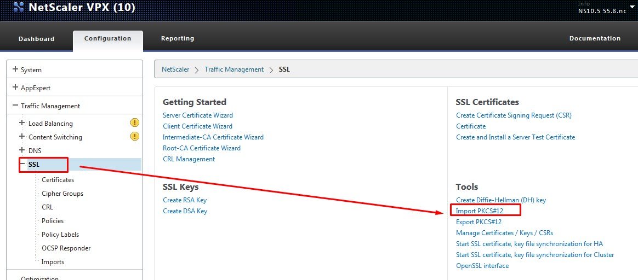Open the OpenSSL interface link
The width and height of the screenshot is (638, 280).
(482, 266)
